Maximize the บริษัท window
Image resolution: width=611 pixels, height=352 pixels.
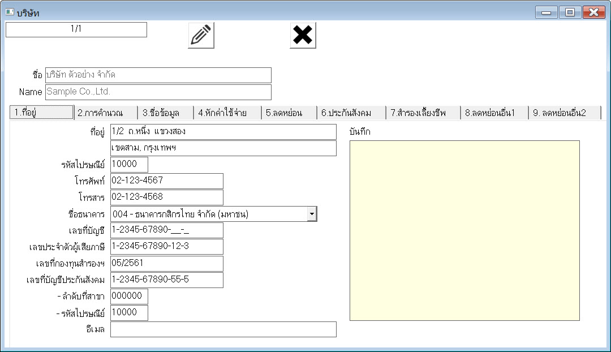[x=570, y=12]
